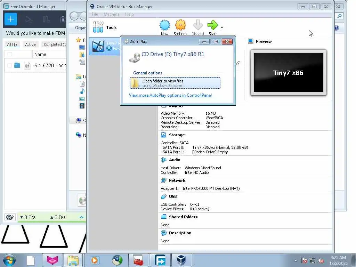
Task: Click the Shared folders section icon
Action: [163, 217]
